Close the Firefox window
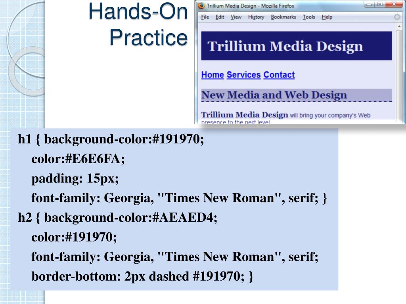The height and width of the screenshot is (304, 406). [394, 4]
